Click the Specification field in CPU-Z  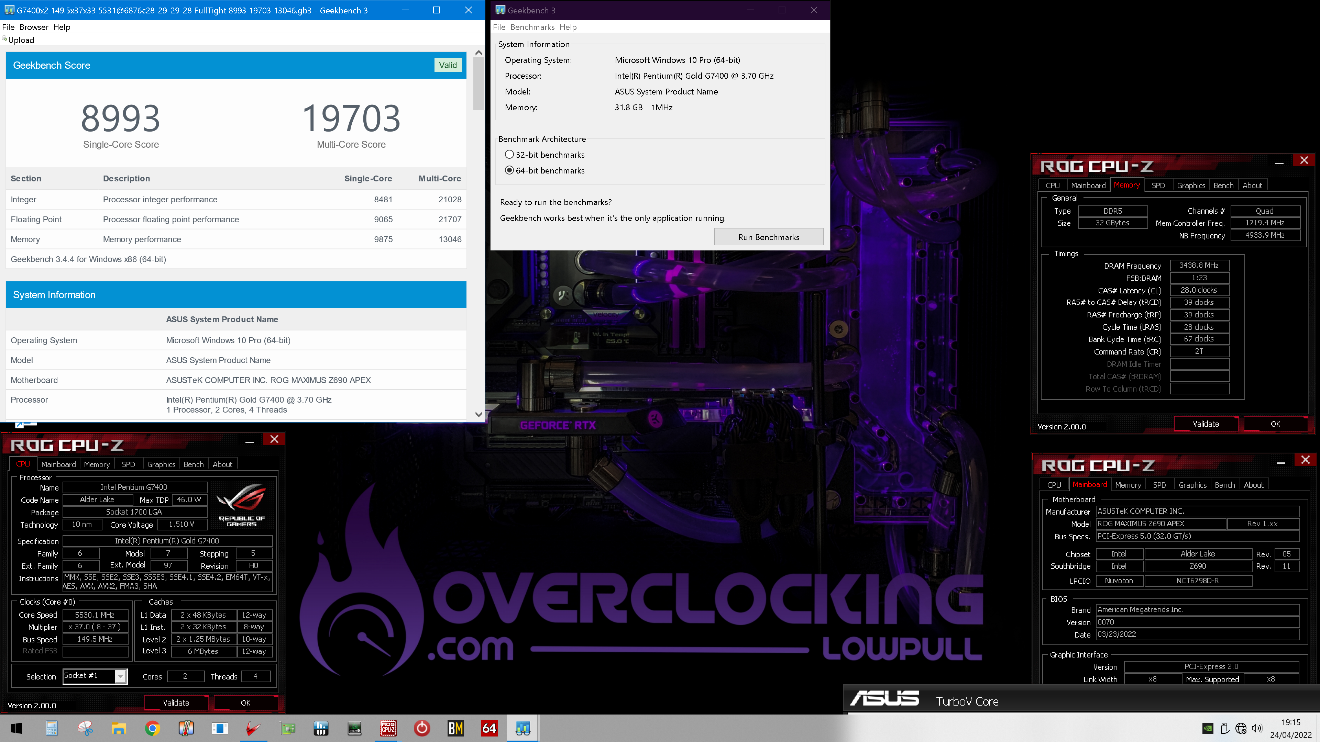coord(167,541)
